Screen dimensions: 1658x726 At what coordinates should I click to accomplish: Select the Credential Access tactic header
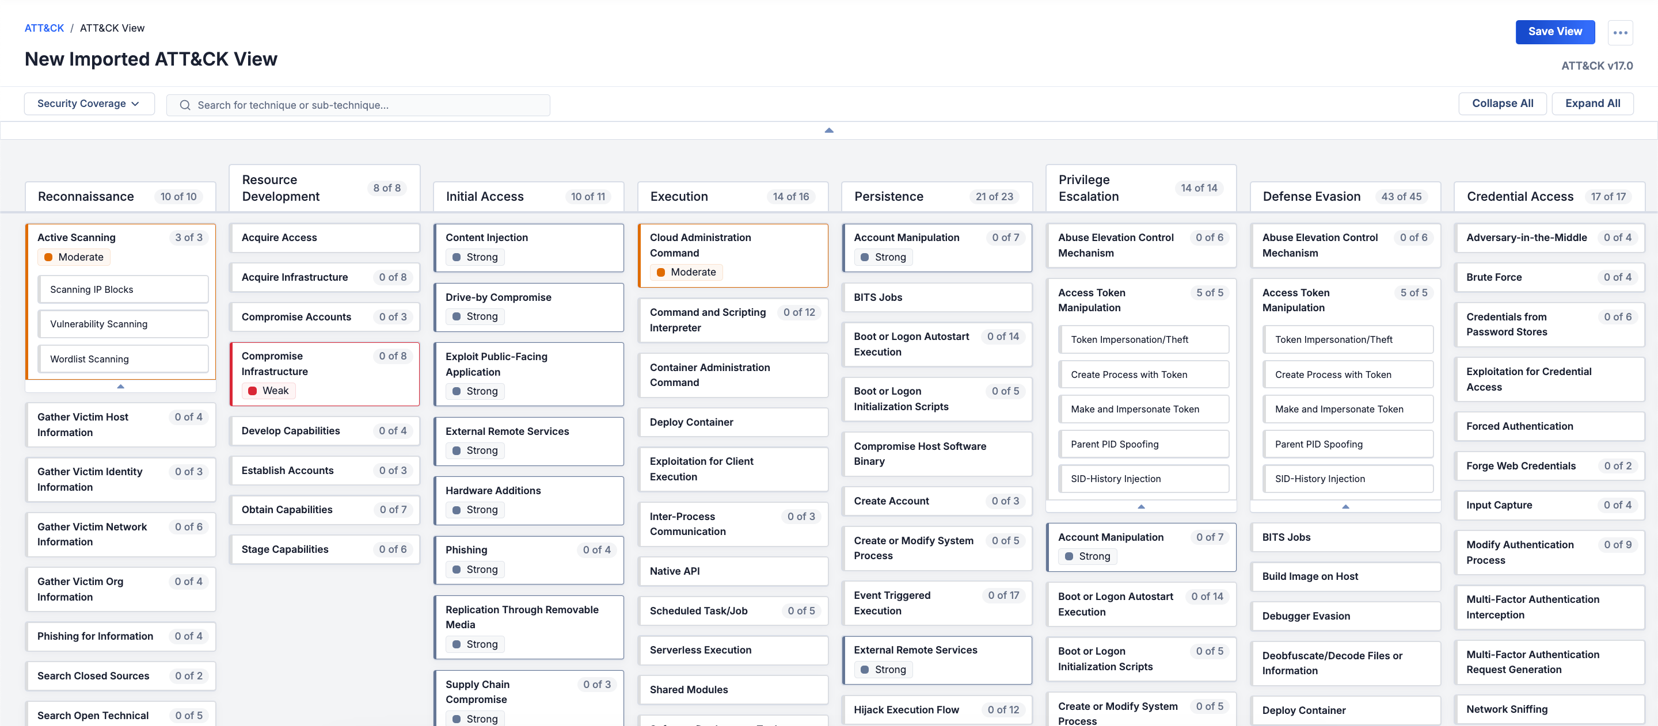point(1520,197)
